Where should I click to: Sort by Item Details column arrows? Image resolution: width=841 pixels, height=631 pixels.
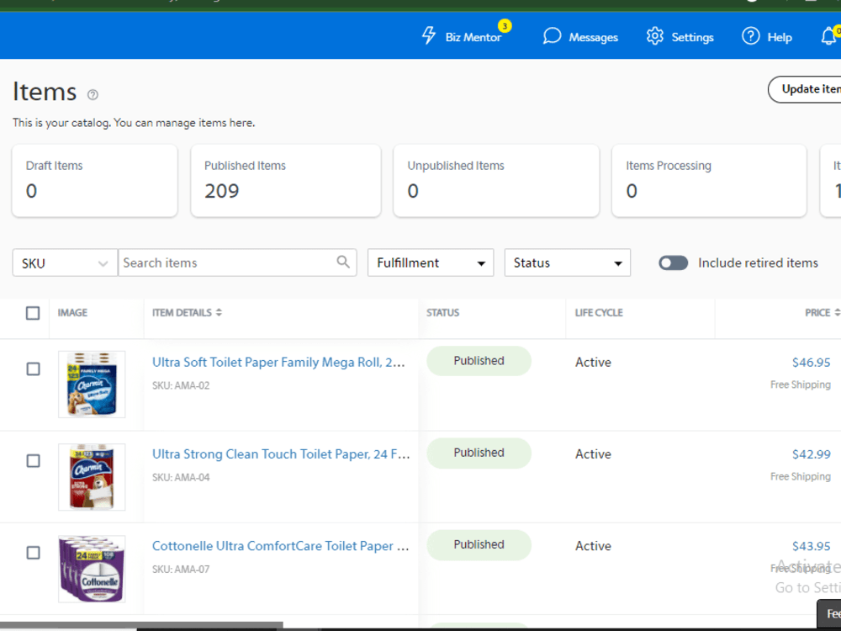[219, 312]
